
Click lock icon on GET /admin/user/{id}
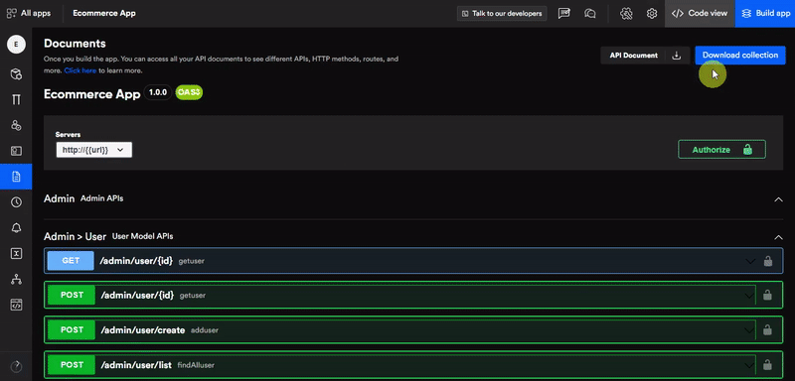click(x=768, y=261)
